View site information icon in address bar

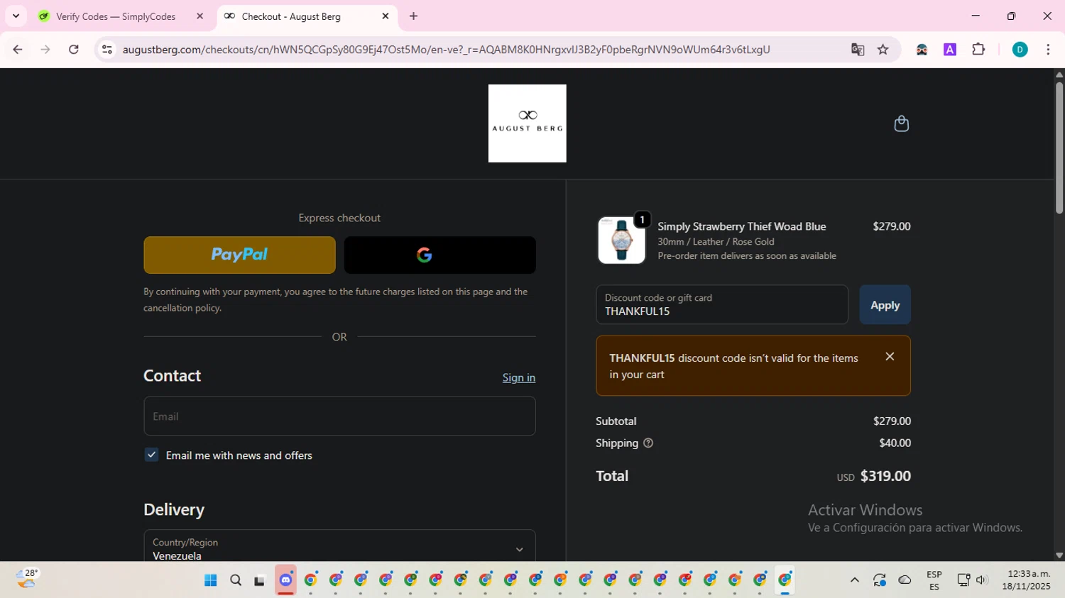(107, 50)
